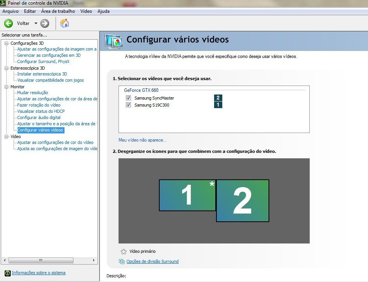Click the Surround options link icon
The width and height of the screenshot is (368, 282).
tap(122, 261)
